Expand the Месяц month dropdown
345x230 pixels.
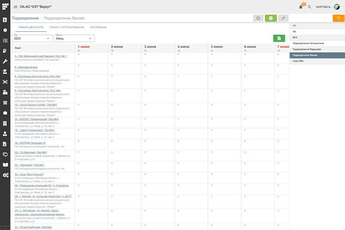pyautogui.click(x=74, y=38)
